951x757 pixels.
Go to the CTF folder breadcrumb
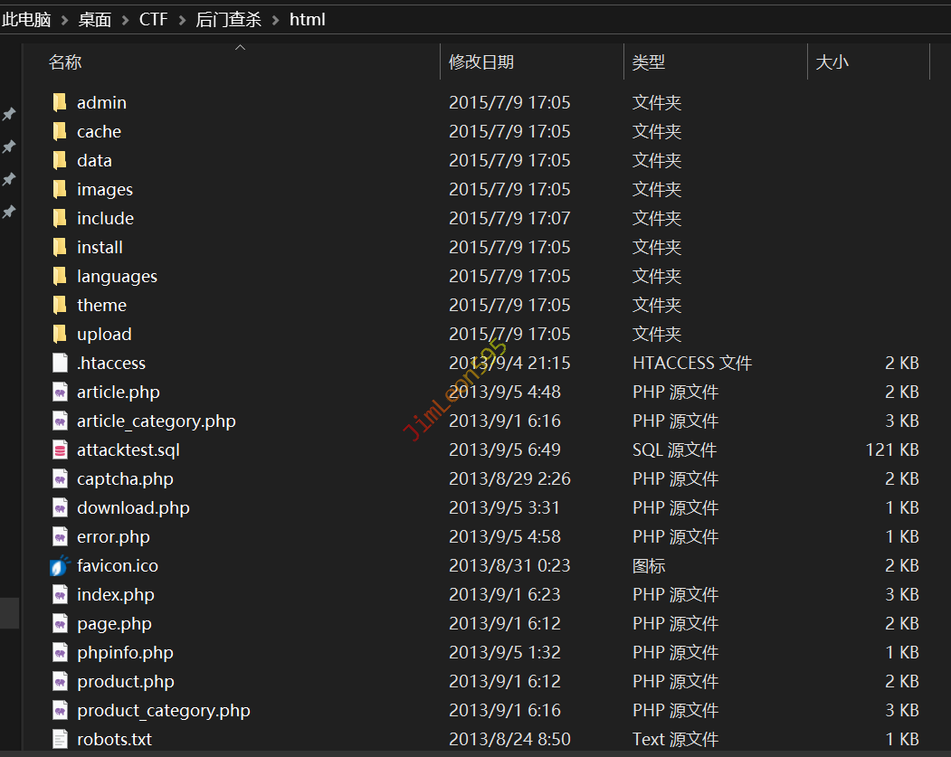(153, 20)
